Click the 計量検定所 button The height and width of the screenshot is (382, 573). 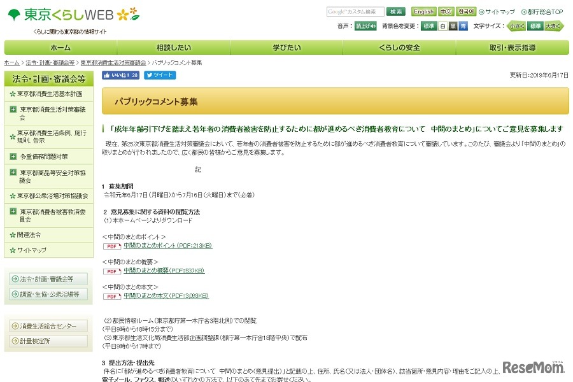48,341
